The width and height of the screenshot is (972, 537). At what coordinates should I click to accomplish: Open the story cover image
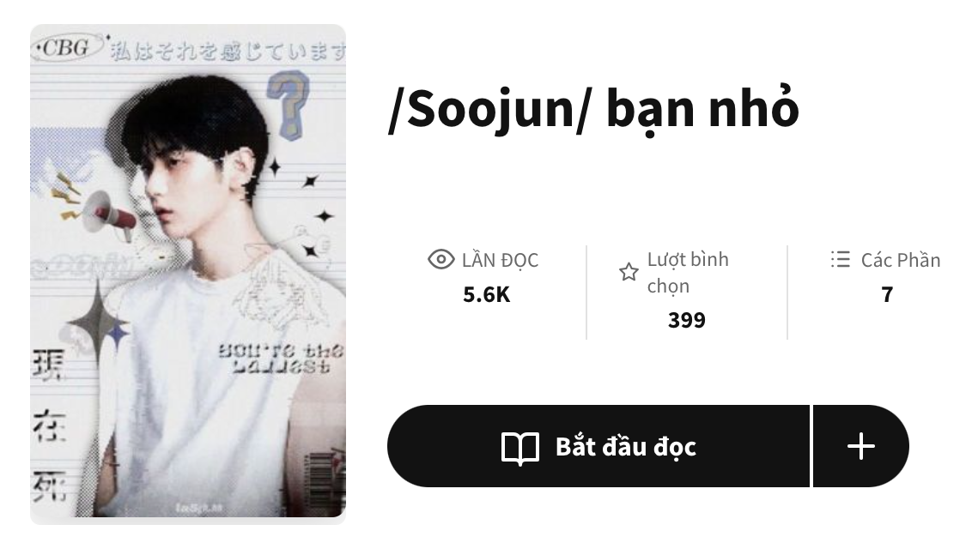pyautogui.click(x=188, y=271)
